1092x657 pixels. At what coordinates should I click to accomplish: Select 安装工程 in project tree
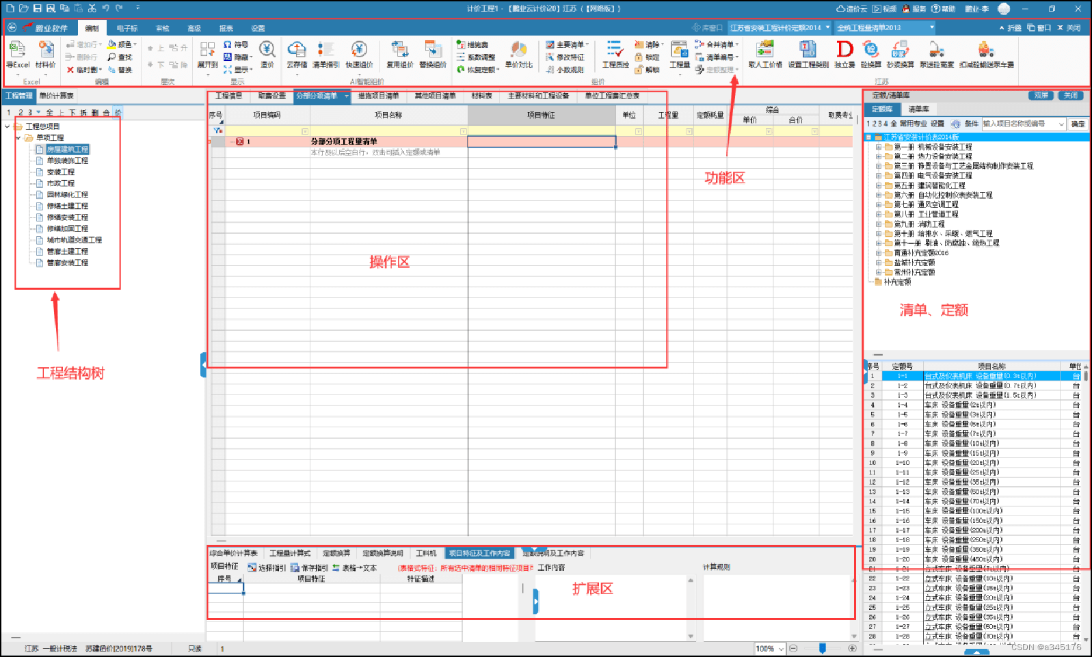(61, 172)
